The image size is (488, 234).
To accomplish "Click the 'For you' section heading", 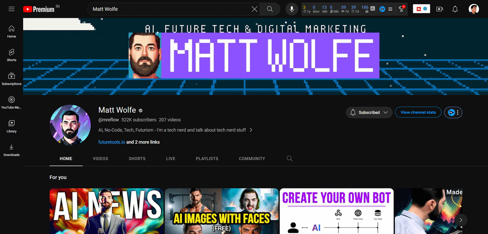I will pyautogui.click(x=58, y=177).
